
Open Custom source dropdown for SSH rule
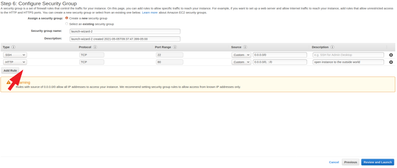[x=241, y=55]
